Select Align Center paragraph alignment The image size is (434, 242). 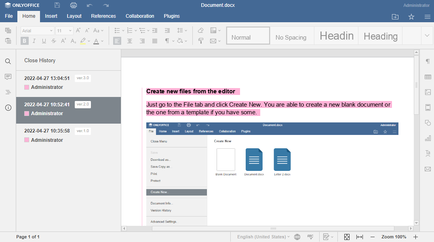coord(130,41)
